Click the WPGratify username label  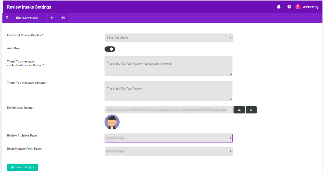pos(310,7)
